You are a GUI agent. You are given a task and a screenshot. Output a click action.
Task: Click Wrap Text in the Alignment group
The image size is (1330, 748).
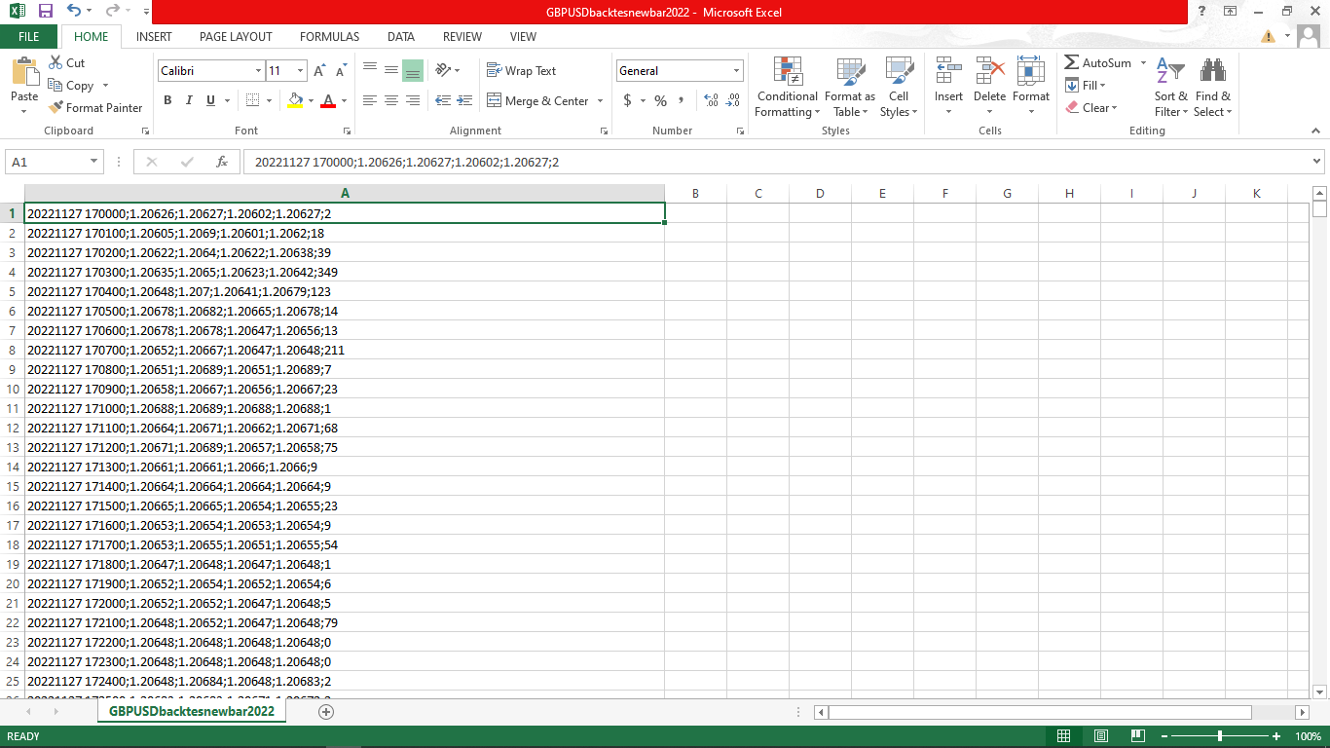[x=523, y=70]
